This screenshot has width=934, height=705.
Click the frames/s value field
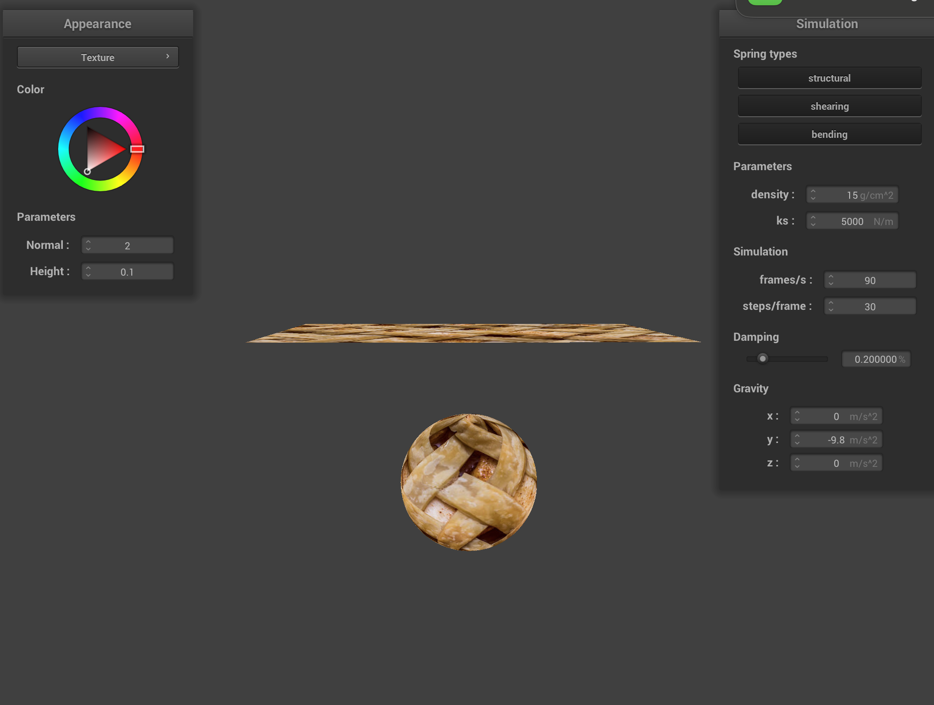(x=870, y=280)
